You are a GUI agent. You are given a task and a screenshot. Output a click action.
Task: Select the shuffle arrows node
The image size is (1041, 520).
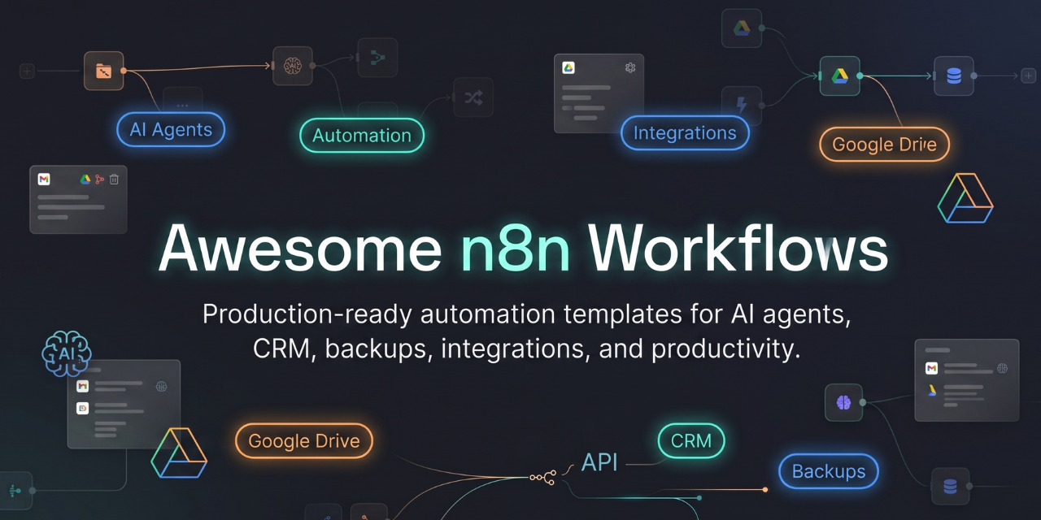473,98
